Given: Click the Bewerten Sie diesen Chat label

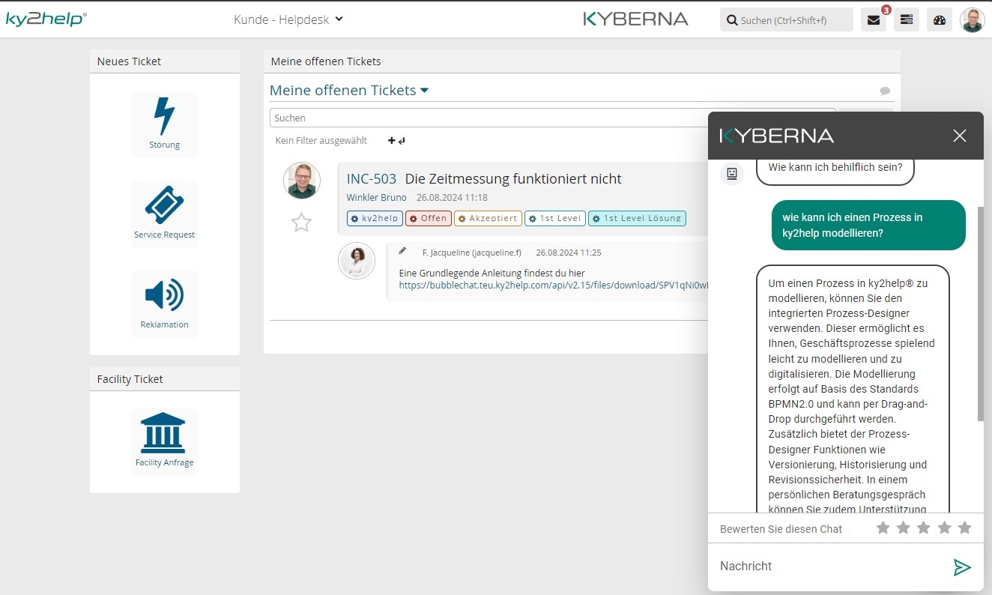Looking at the screenshot, I should coord(781,529).
